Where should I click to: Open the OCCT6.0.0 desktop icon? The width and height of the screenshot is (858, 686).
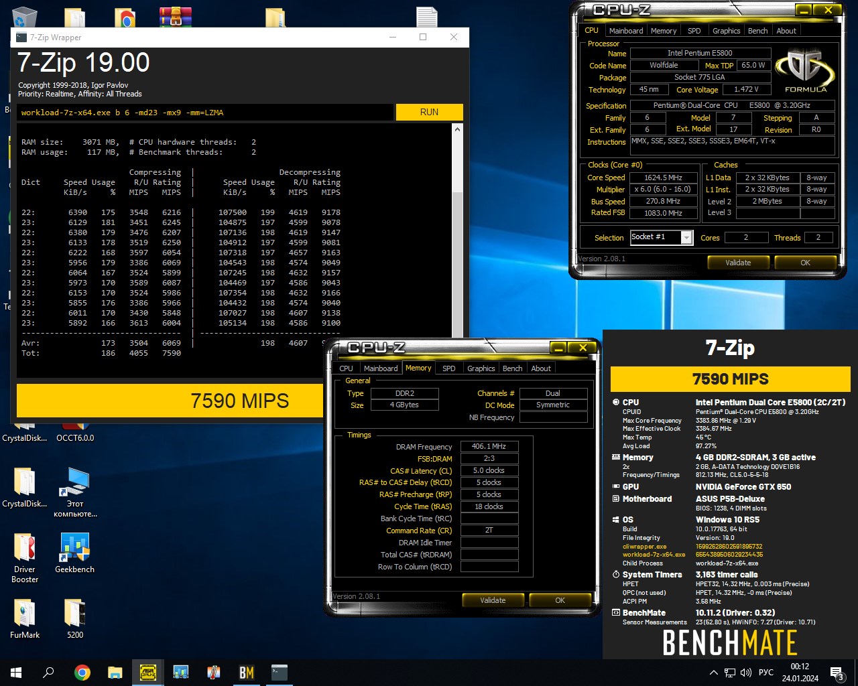pyautogui.click(x=75, y=432)
